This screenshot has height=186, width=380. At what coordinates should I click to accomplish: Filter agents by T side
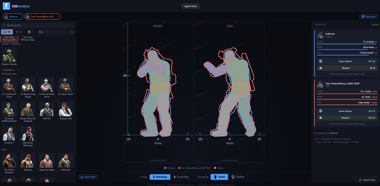tap(31, 32)
